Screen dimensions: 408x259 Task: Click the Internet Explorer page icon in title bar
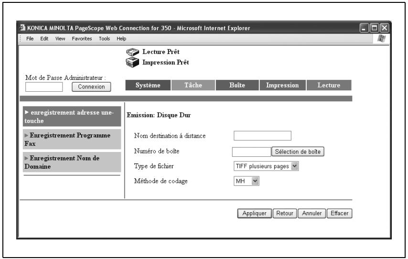(23, 28)
